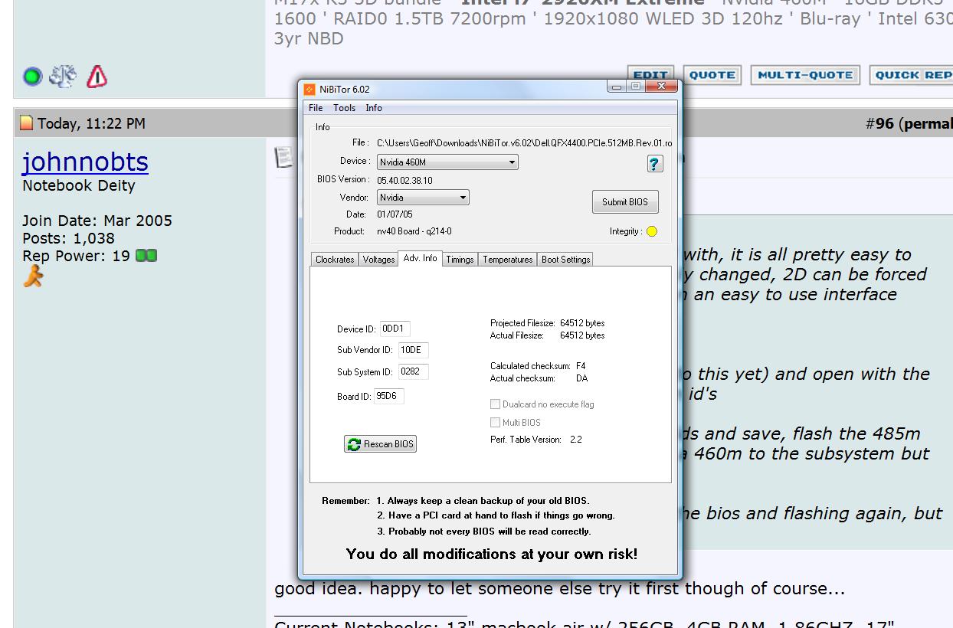This screenshot has width=953, height=628.
Task: Click the red triangle report post icon
Action: [x=97, y=77]
